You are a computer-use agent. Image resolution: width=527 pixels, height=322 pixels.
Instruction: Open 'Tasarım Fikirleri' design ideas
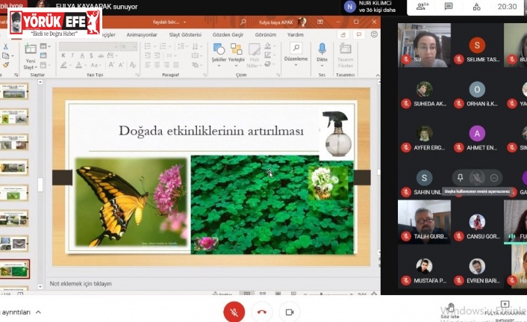tap(345, 55)
